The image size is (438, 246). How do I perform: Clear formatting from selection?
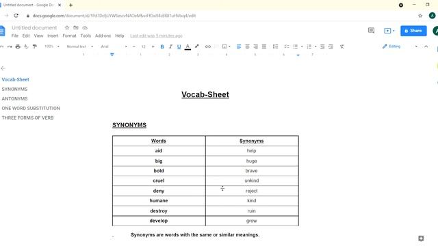click(x=342, y=46)
